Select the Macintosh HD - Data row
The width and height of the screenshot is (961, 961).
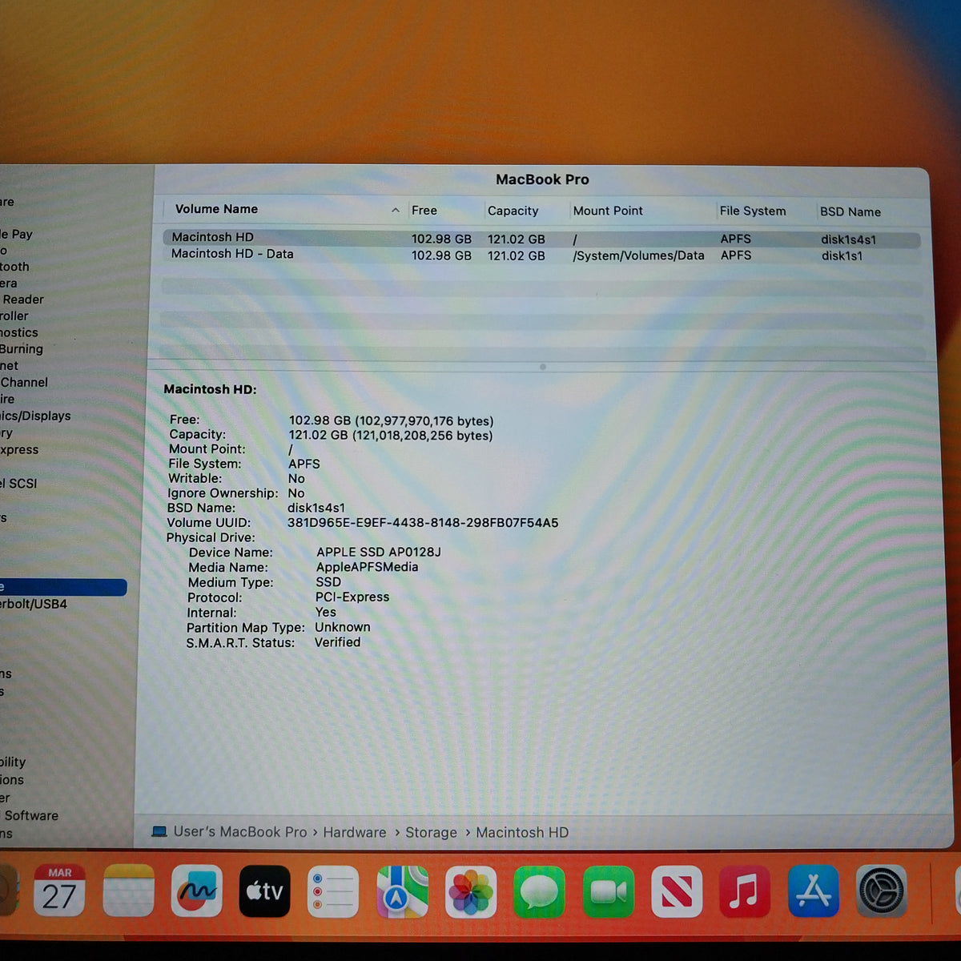coord(541,255)
